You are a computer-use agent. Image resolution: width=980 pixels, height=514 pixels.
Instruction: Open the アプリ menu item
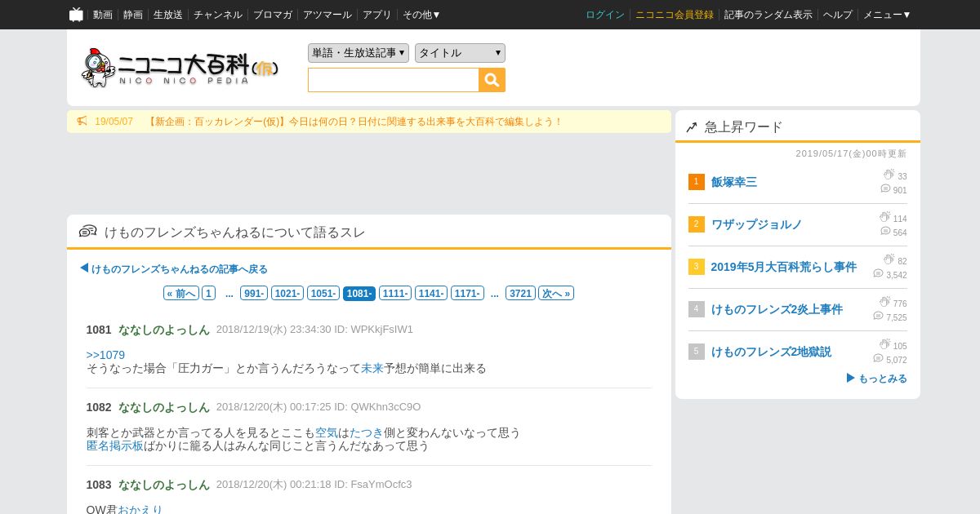pos(377,15)
